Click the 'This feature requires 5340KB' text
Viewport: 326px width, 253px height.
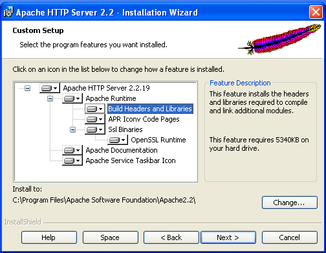click(259, 144)
